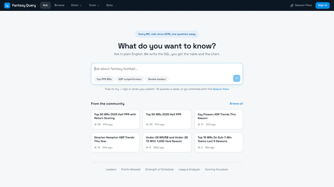Go to League Analyzer footer link
Screen dimensions: 334x187
coord(189,169)
